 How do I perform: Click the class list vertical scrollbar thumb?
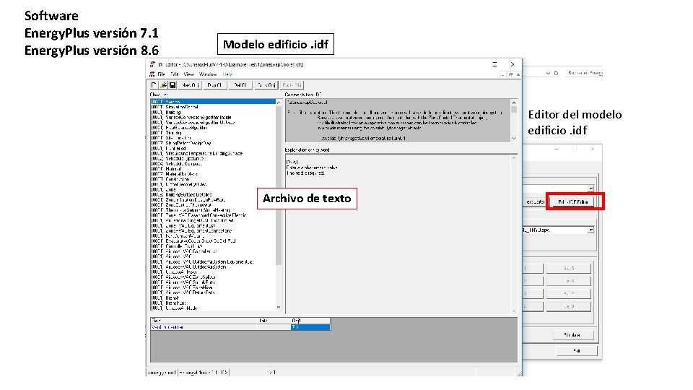click(279, 186)
